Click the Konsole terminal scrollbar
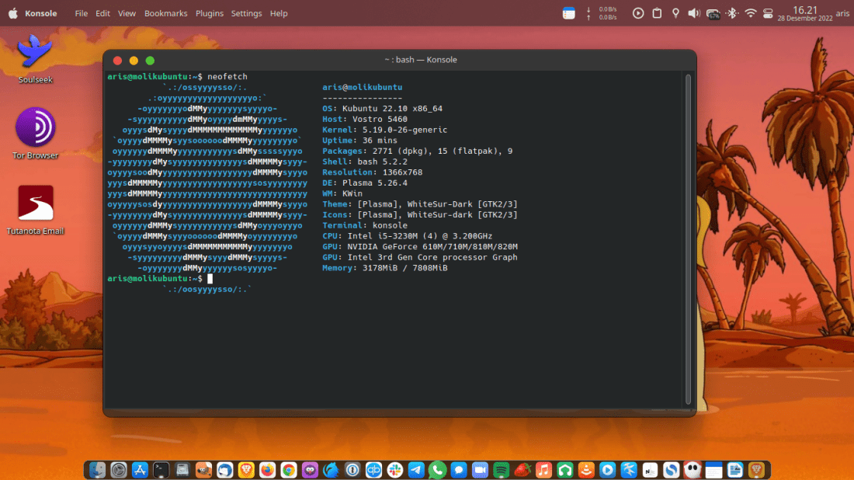The image size is (854, 480). pos(687,233)
